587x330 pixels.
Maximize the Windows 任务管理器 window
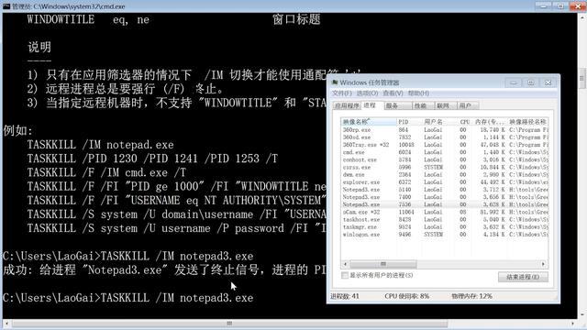[x=530, y=82]
